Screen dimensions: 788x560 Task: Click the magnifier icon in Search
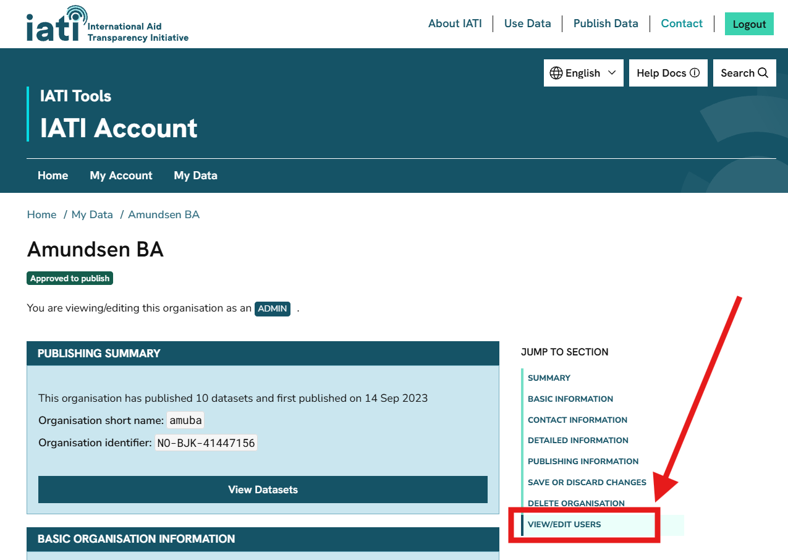763,73
